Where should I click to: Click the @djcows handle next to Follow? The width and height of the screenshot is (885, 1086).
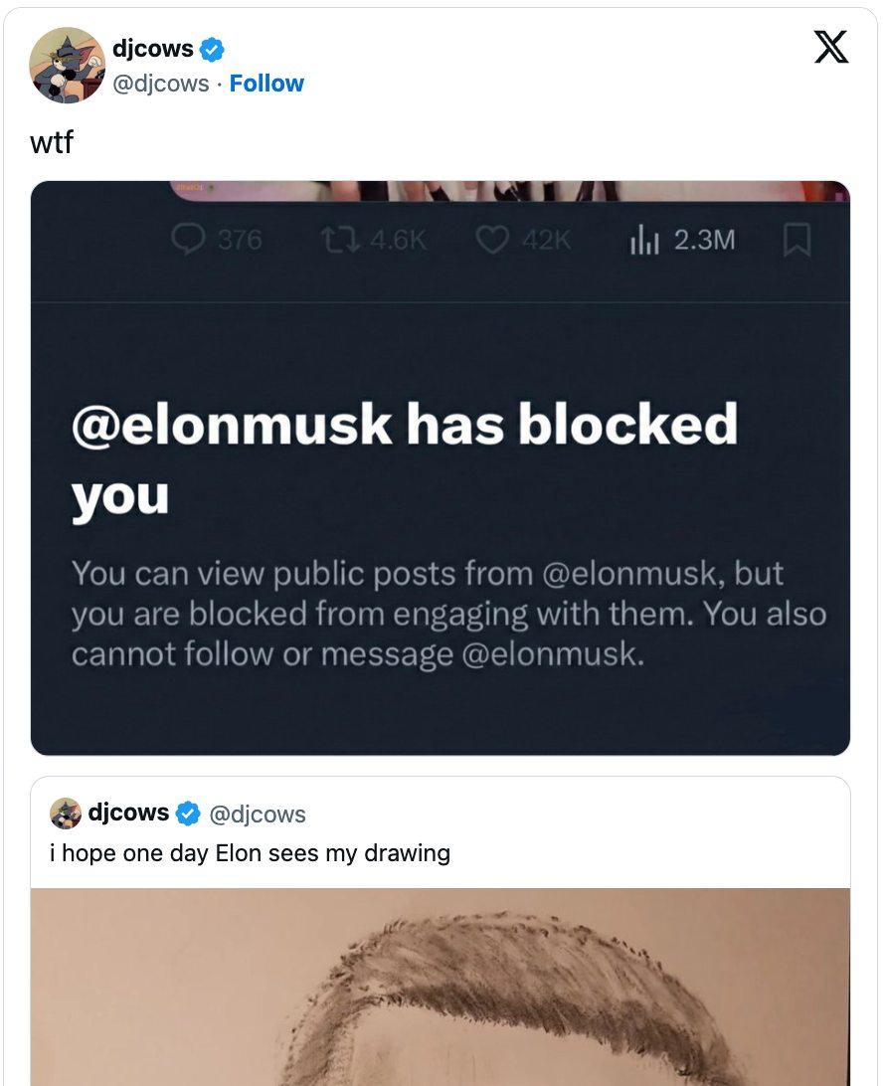160,84
